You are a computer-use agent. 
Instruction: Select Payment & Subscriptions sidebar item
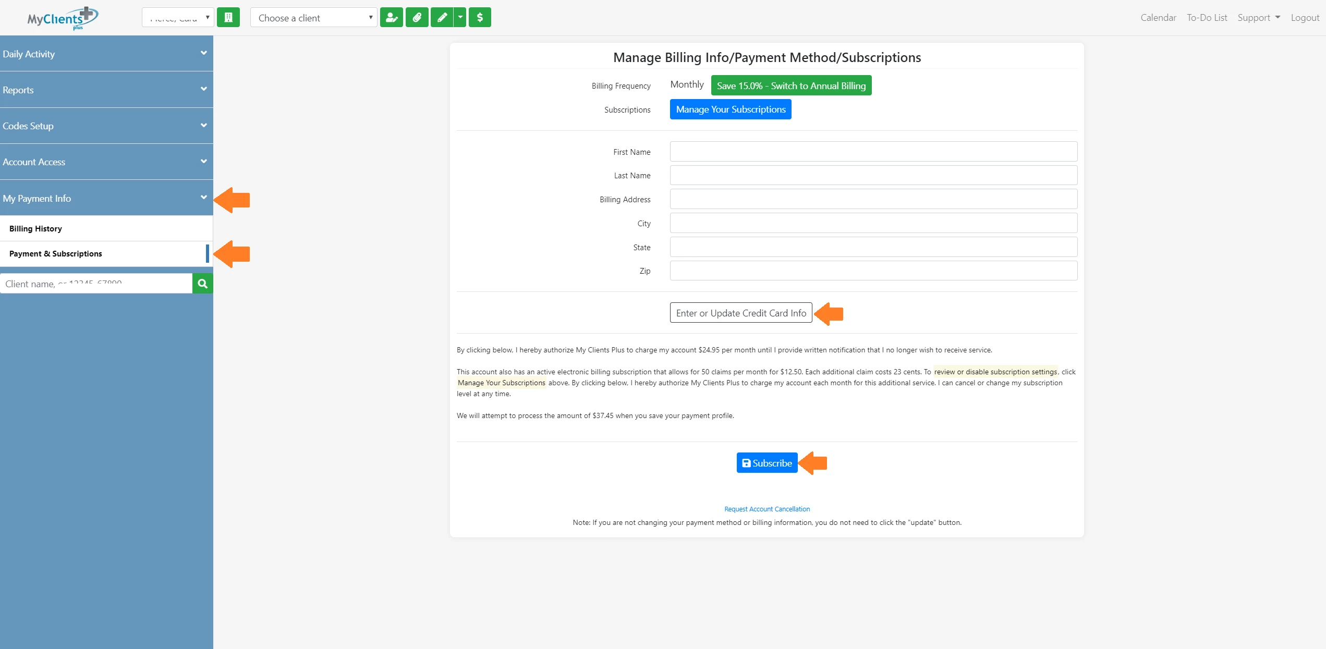pyautogui.click(x=56, y=254)
